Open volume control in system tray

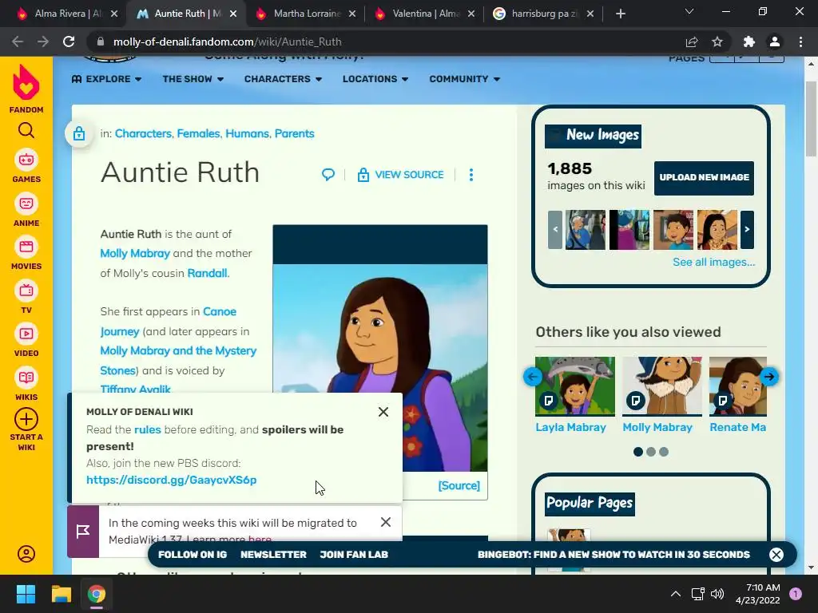(x=718, y=594)
